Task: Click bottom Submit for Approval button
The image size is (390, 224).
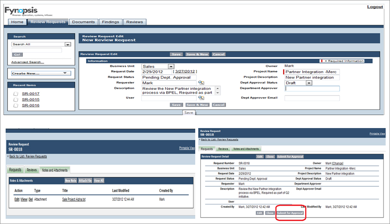Action: pyautogui.click(x=290, y=213)
